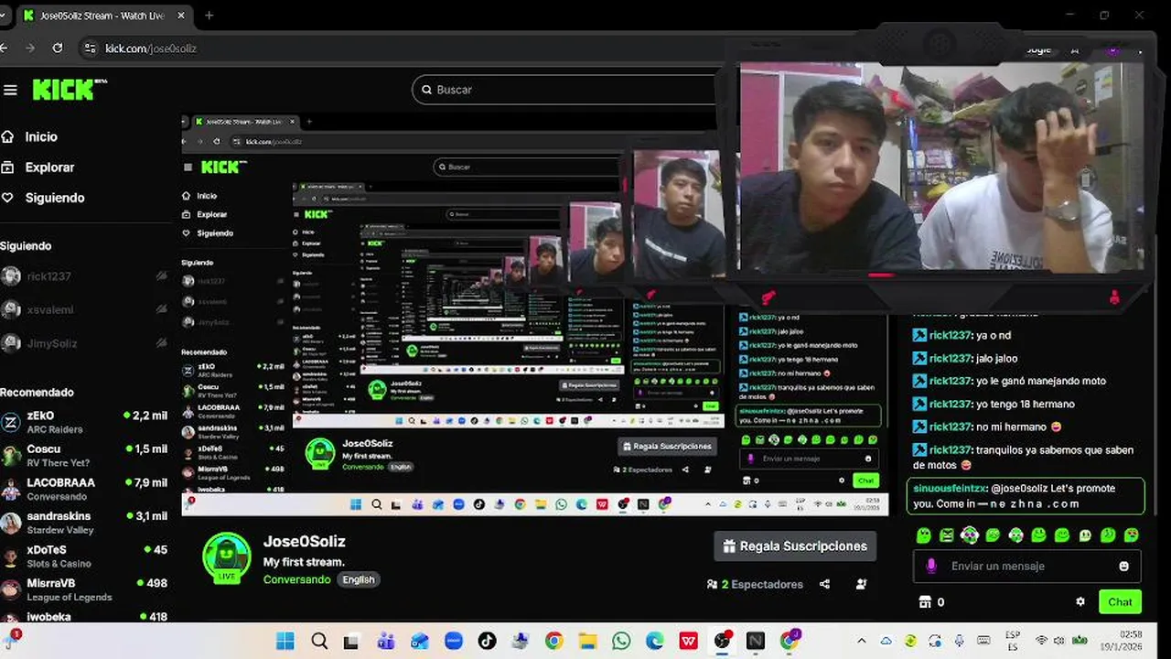Open Notion from the taskbar

755,641
